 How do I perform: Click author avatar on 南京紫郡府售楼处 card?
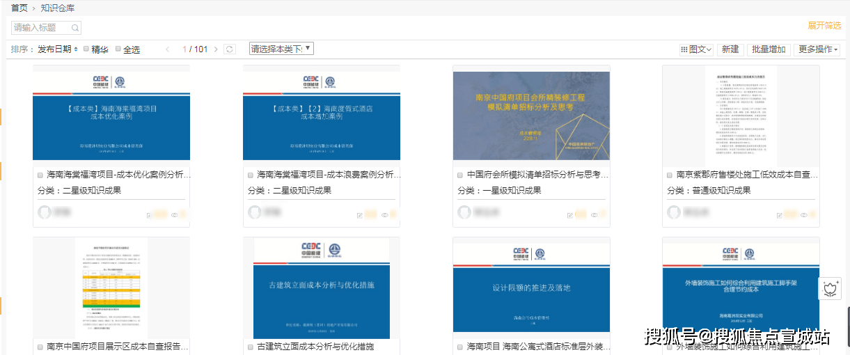tap(674, 212)
